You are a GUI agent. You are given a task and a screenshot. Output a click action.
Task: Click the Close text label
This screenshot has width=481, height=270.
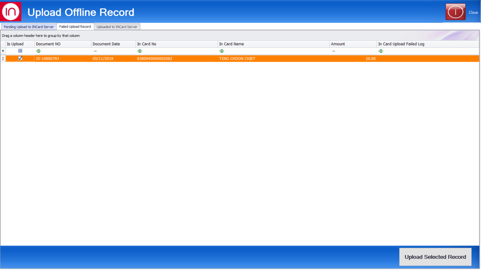[x=473, y=12]
